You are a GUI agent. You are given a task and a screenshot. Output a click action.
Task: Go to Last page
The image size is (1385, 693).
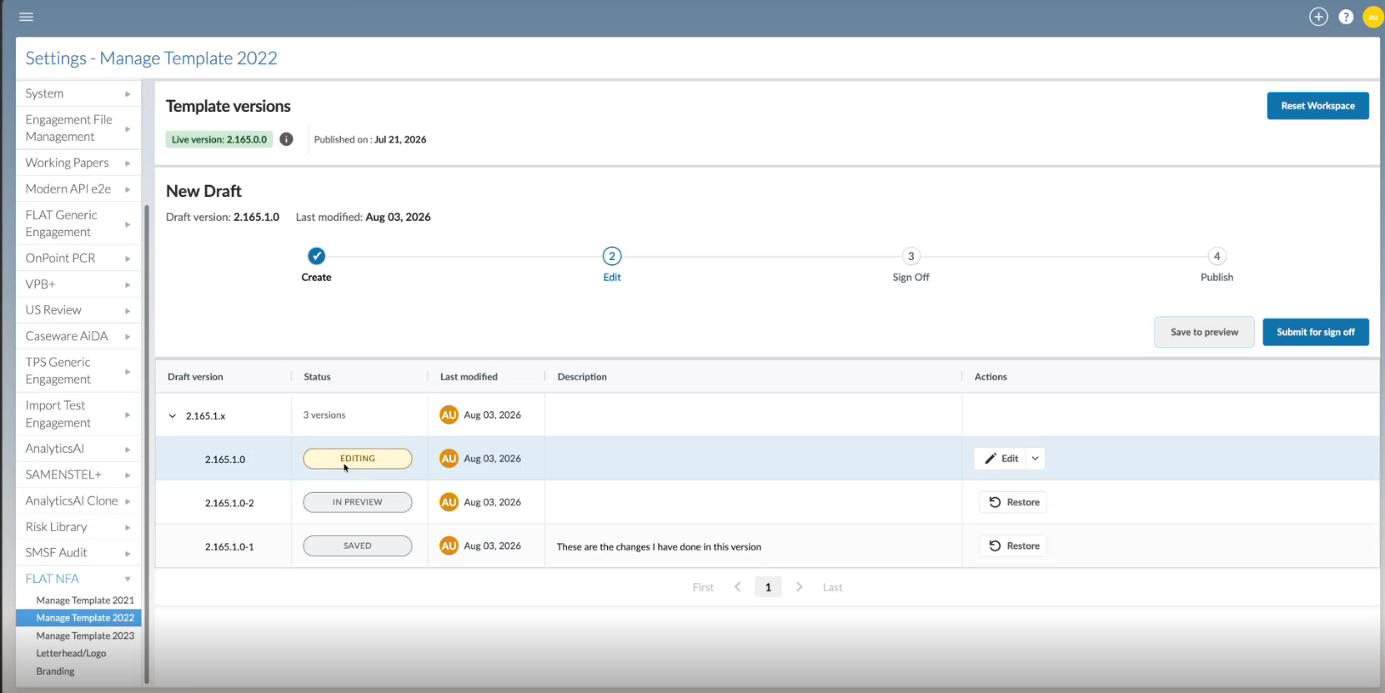(832, 587)
